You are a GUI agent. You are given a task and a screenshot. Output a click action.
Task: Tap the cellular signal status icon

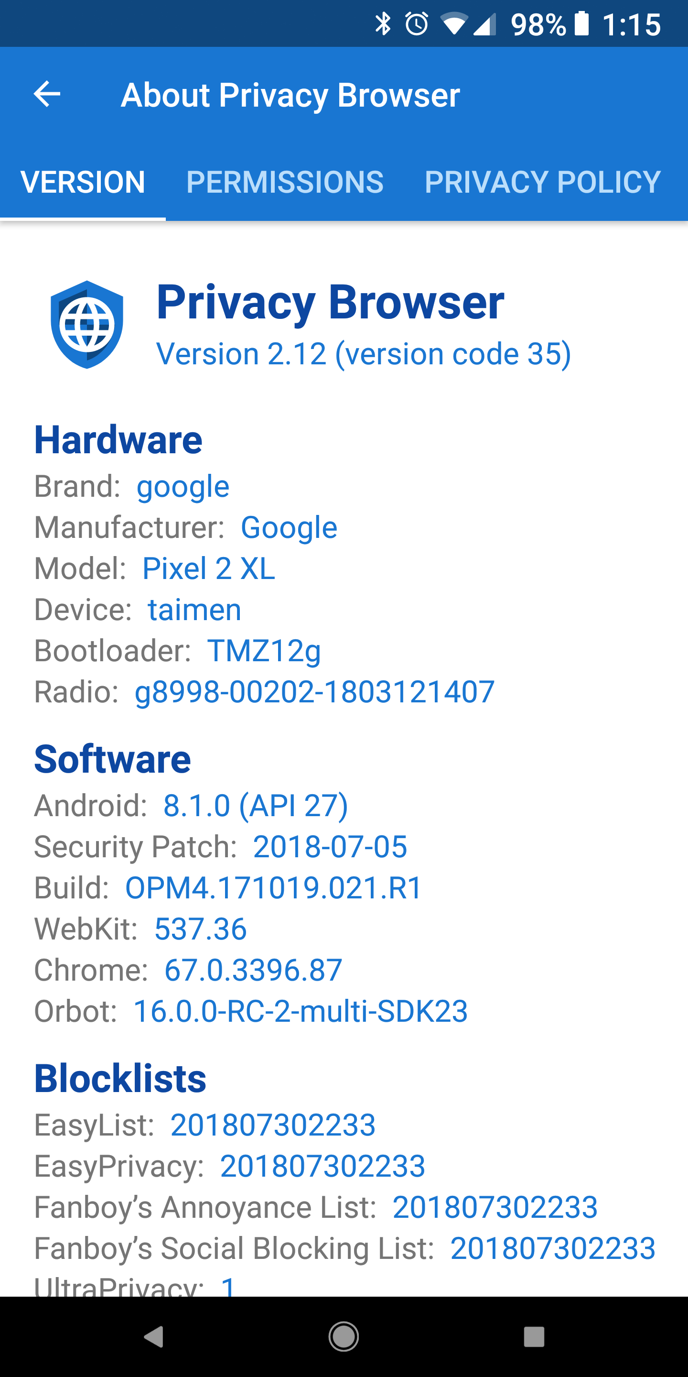[485, 24]
